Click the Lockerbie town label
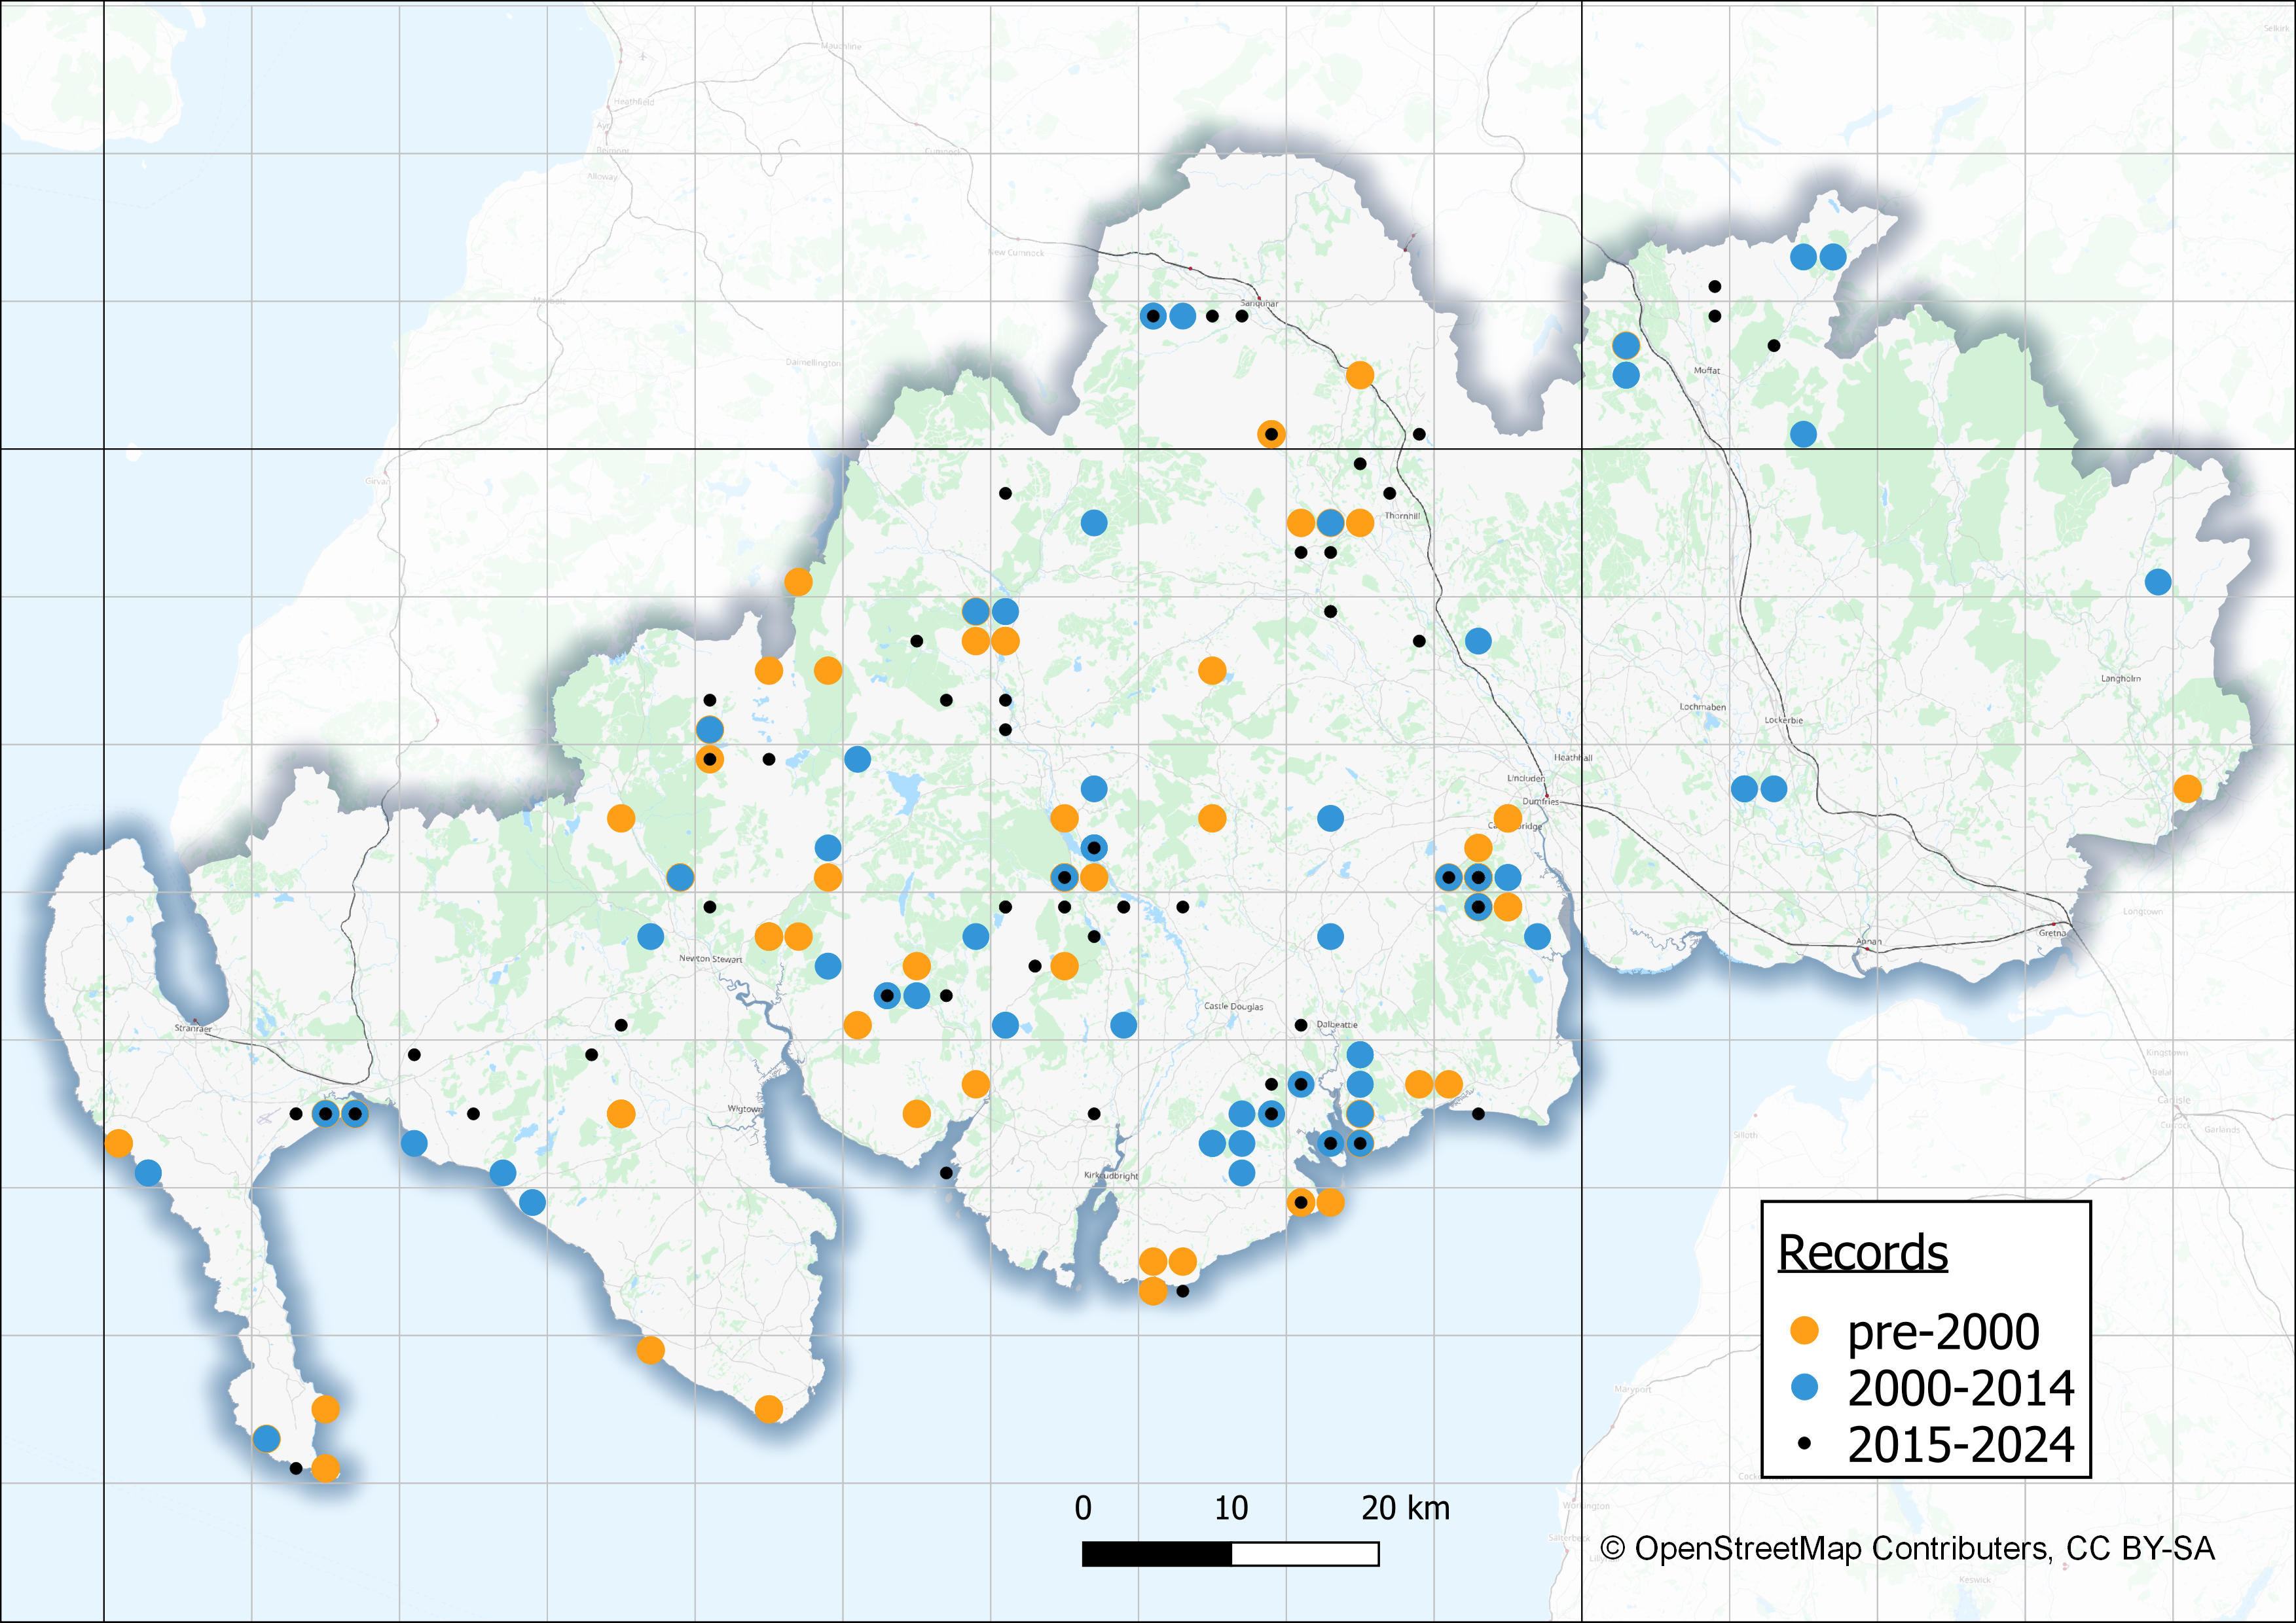The width and height of the screenshot is (2296, 1623). [x=1783, y=720]
